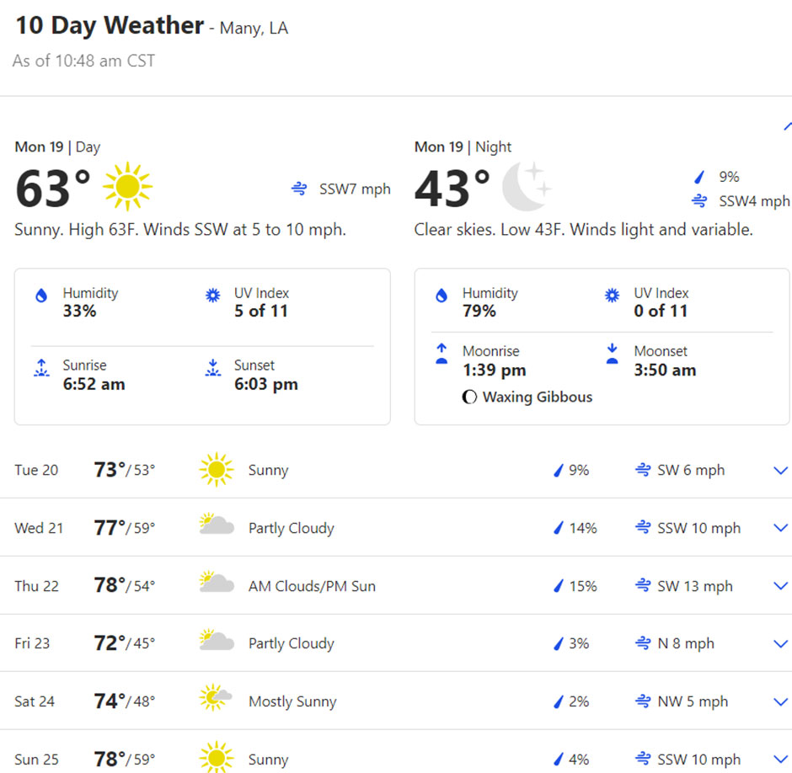Click the wind icon next to SW 13 mph
This screenshot has height=773, width=792.
coord(643,586)
